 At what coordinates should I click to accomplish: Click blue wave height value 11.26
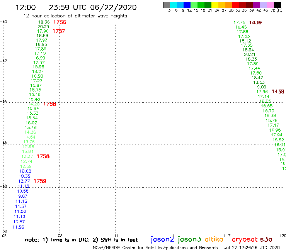(18, 227)
